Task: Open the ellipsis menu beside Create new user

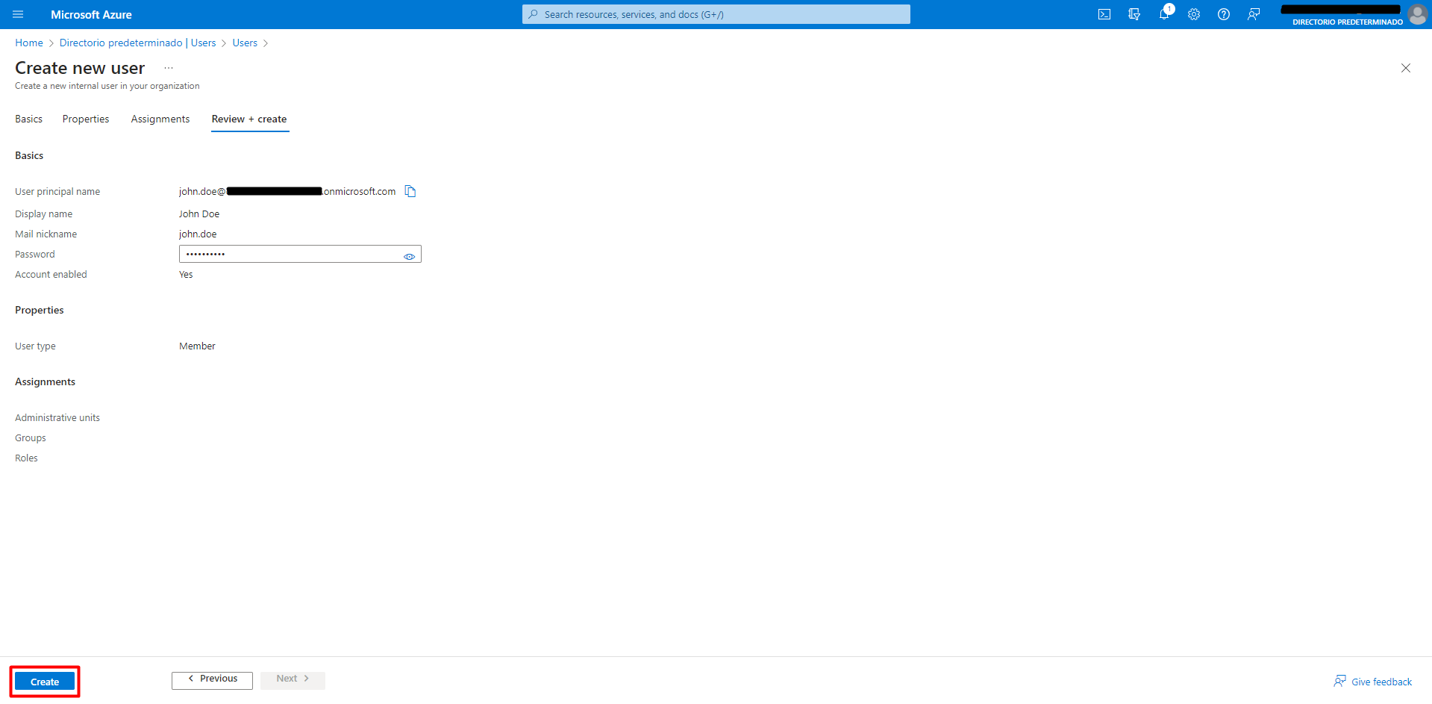Action: point(169,68)
